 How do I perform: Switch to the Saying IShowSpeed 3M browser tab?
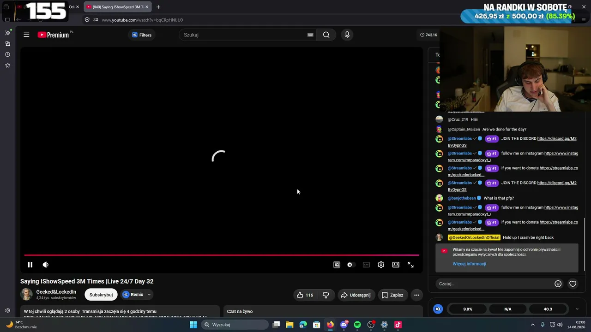pos(117,7)
